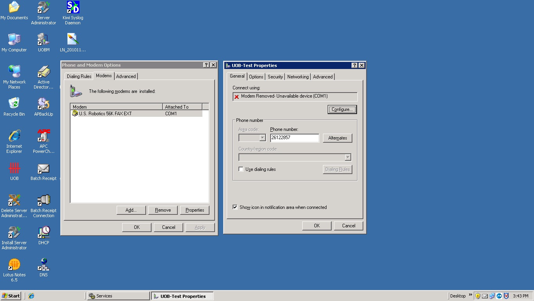Screen dimensions: 534x301
Task: Click Add modem button
Action: pos(131,210)
